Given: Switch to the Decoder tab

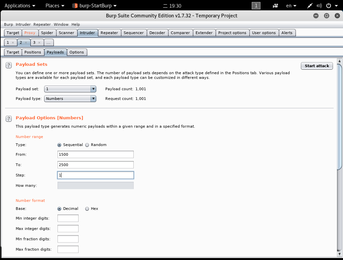Looking at the screenshot, I should tap(157, 33).
